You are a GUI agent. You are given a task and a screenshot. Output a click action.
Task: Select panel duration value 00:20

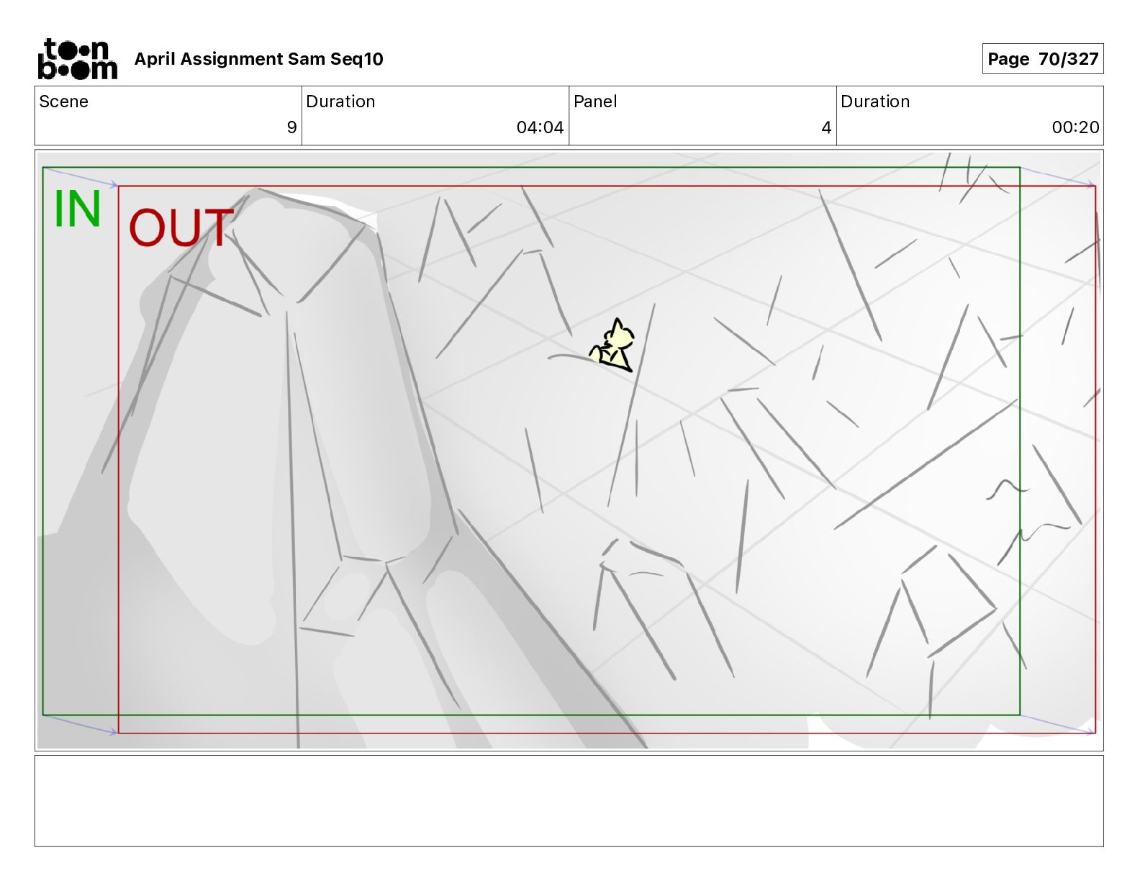tap(1075, 127)
